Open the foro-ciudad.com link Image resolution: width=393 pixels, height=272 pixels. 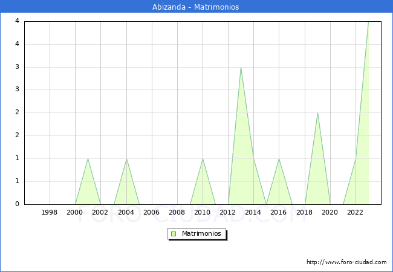coord(346,262)
